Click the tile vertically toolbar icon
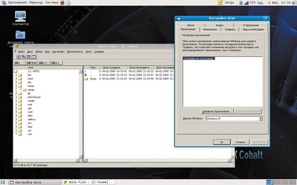Viewport: 297px width, 185px height. click(x=34, y=56)
